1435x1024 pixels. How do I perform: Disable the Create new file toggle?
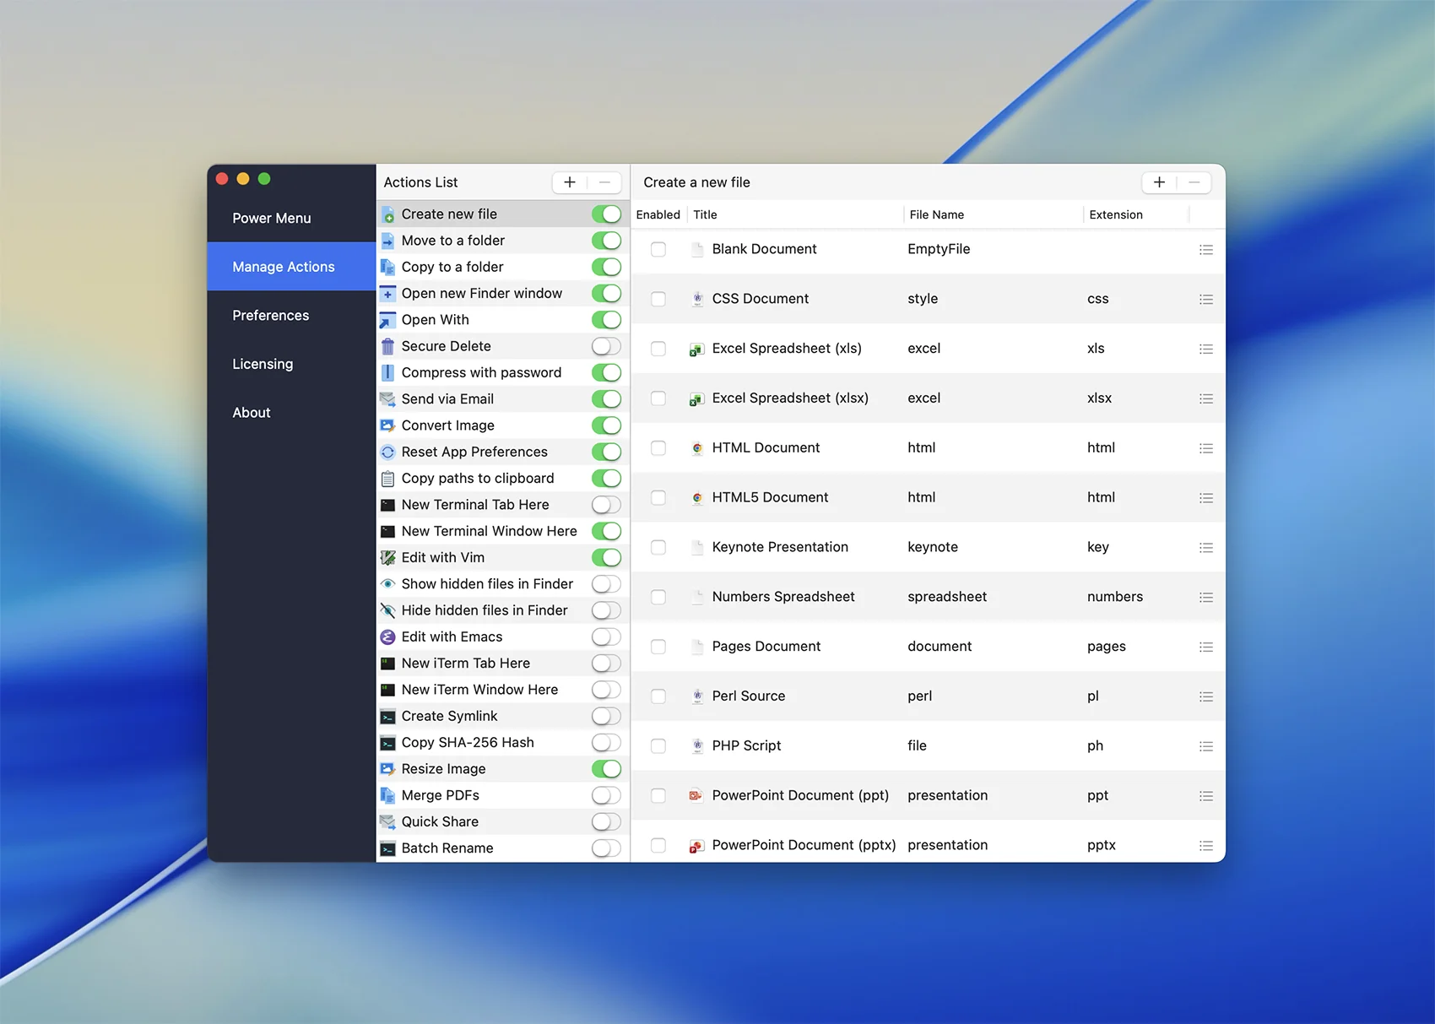(x=606, y=214)
